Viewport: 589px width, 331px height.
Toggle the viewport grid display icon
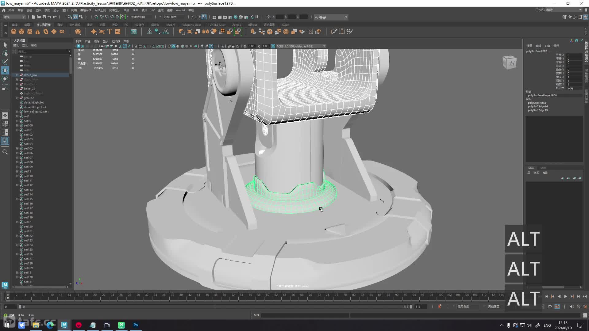click(136, 46)
